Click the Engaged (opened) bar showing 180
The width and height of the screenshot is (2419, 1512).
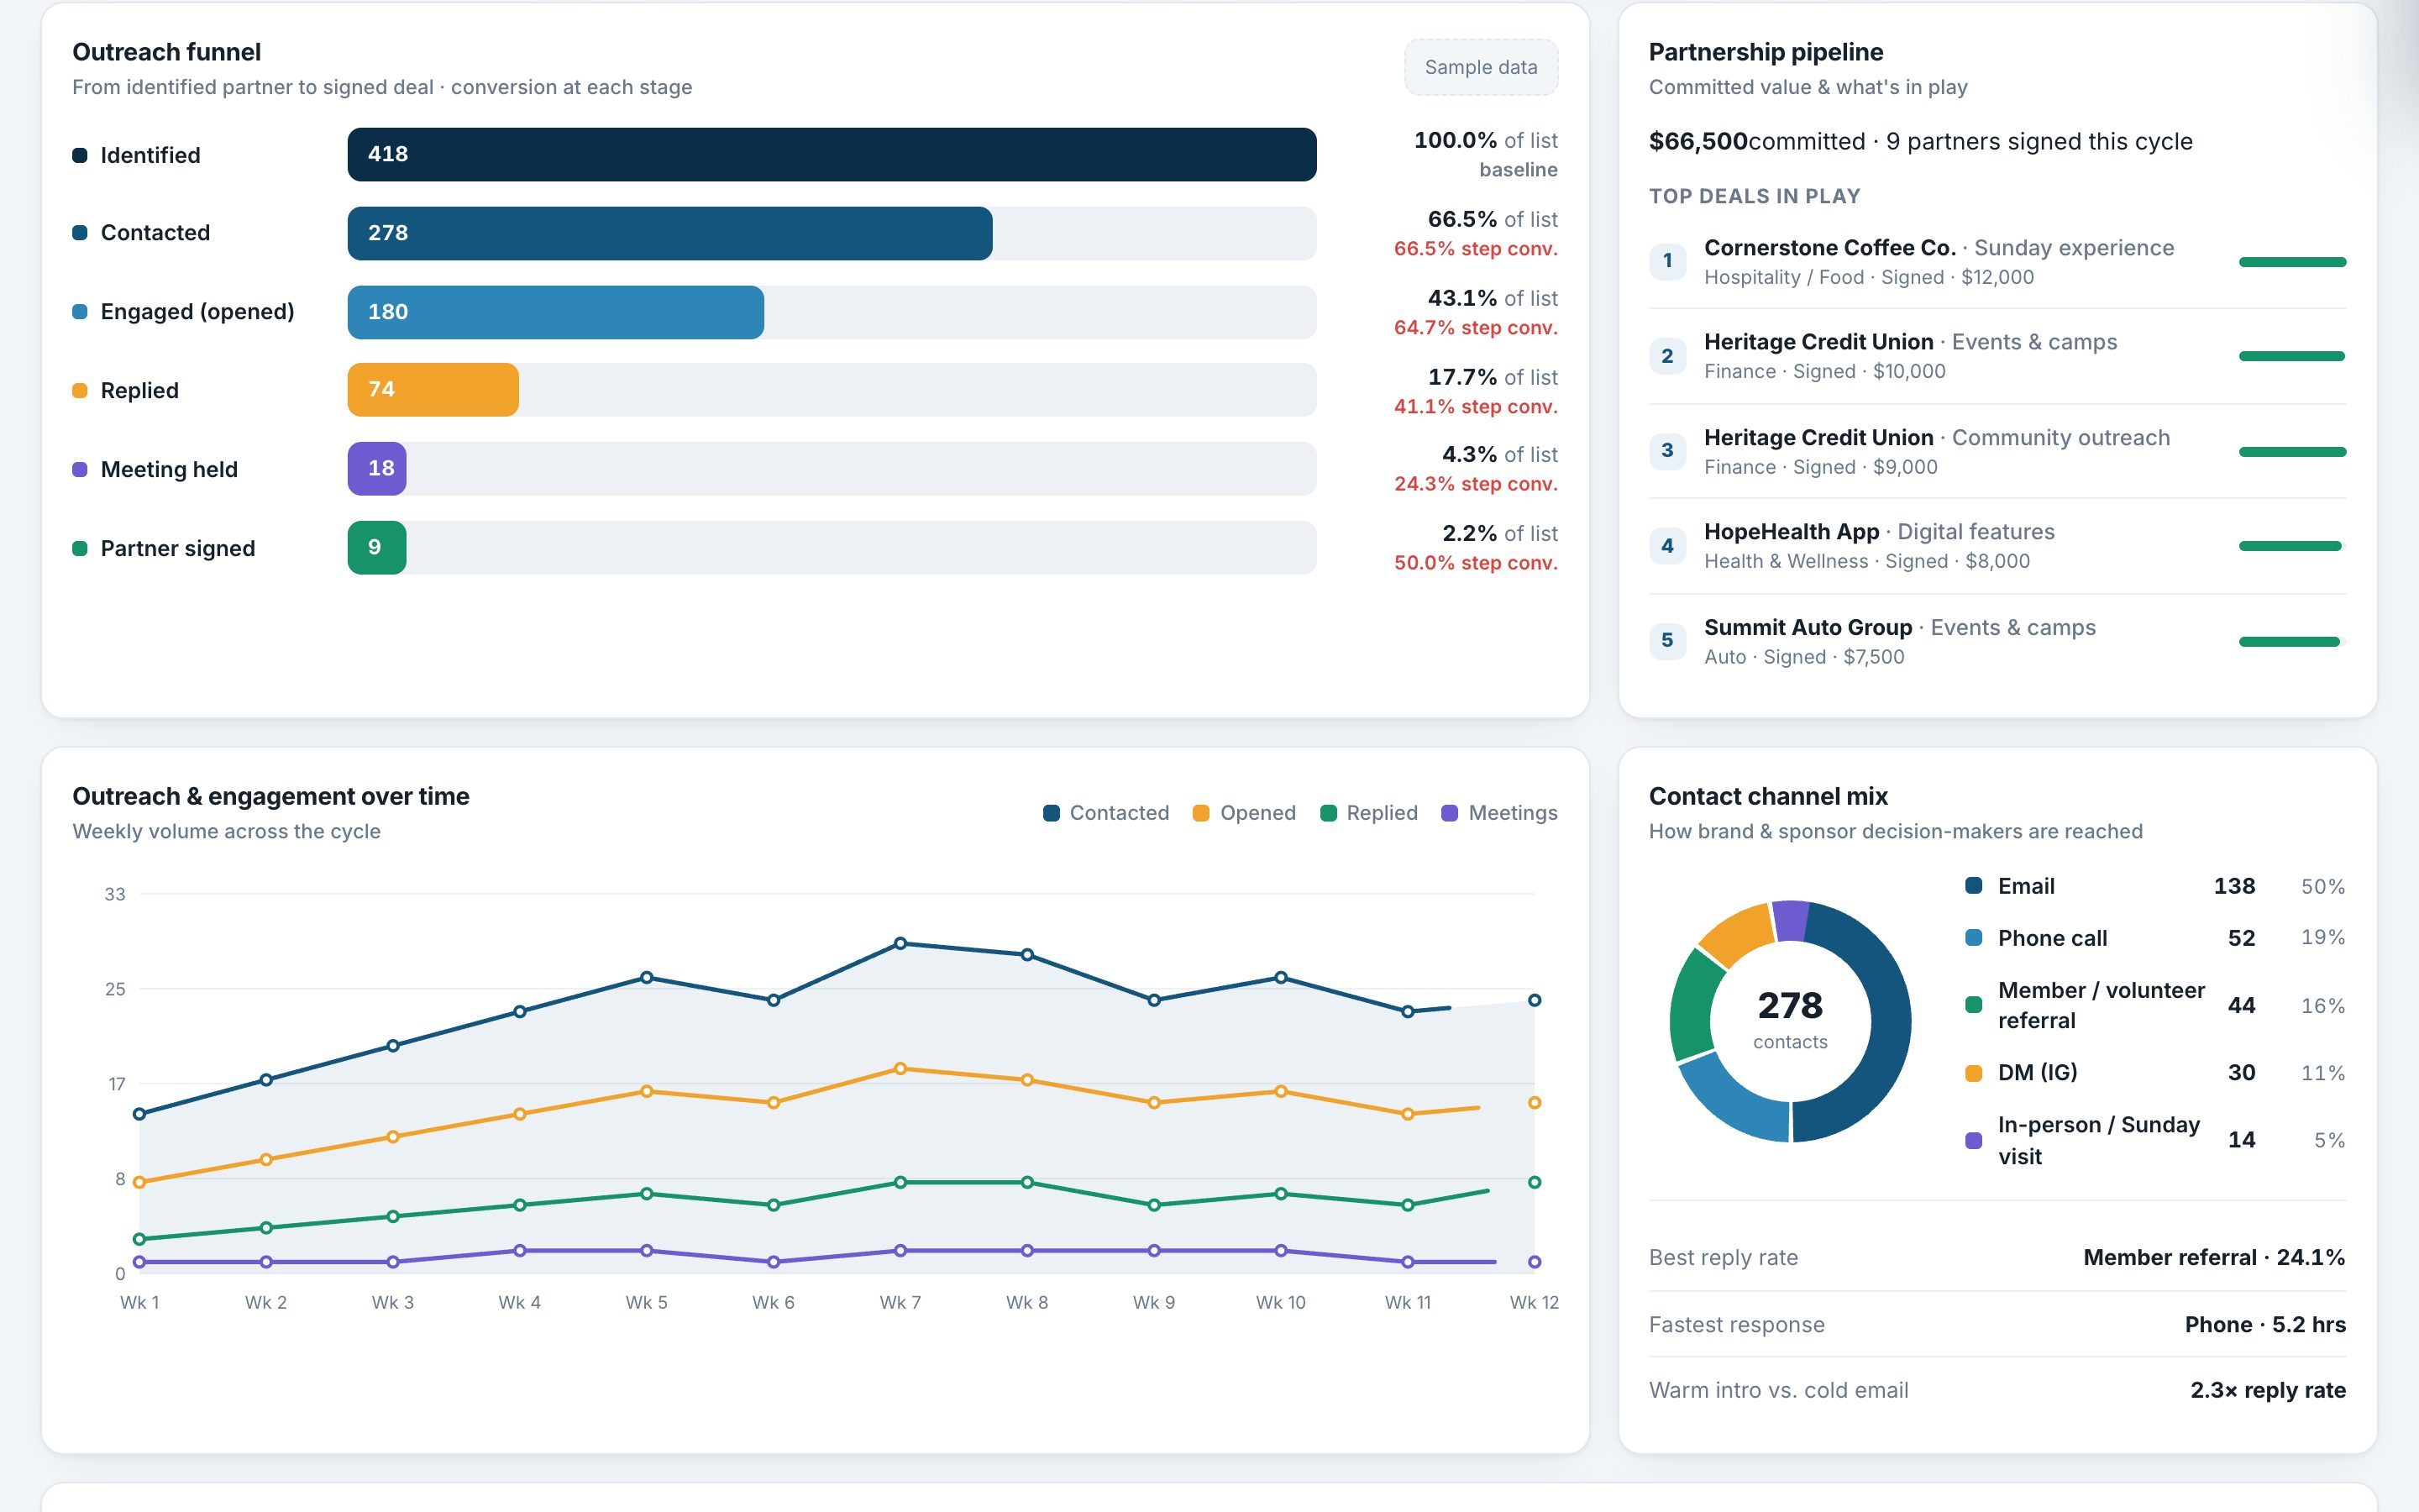pyautogui.click(x=556, y=312)
